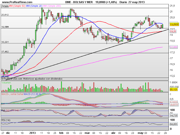This screenshot has width=180, height=135.
Task: Select the green Volumen panel label
Action: (x=6, y=83)
